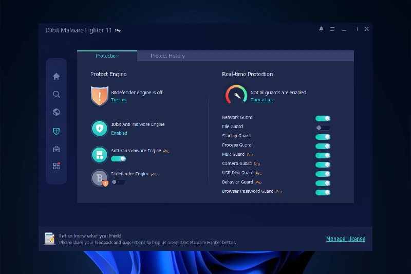Disable the Browser Password Guard toggle
The width and height of the screenshot is (411, 274).
(x=323, y=192)
